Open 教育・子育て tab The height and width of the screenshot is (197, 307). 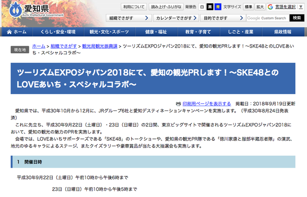click(198, 32)
